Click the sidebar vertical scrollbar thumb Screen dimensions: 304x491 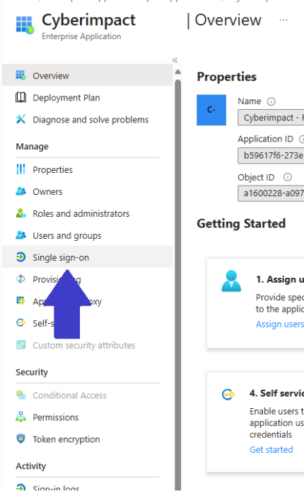click(177, 283)
